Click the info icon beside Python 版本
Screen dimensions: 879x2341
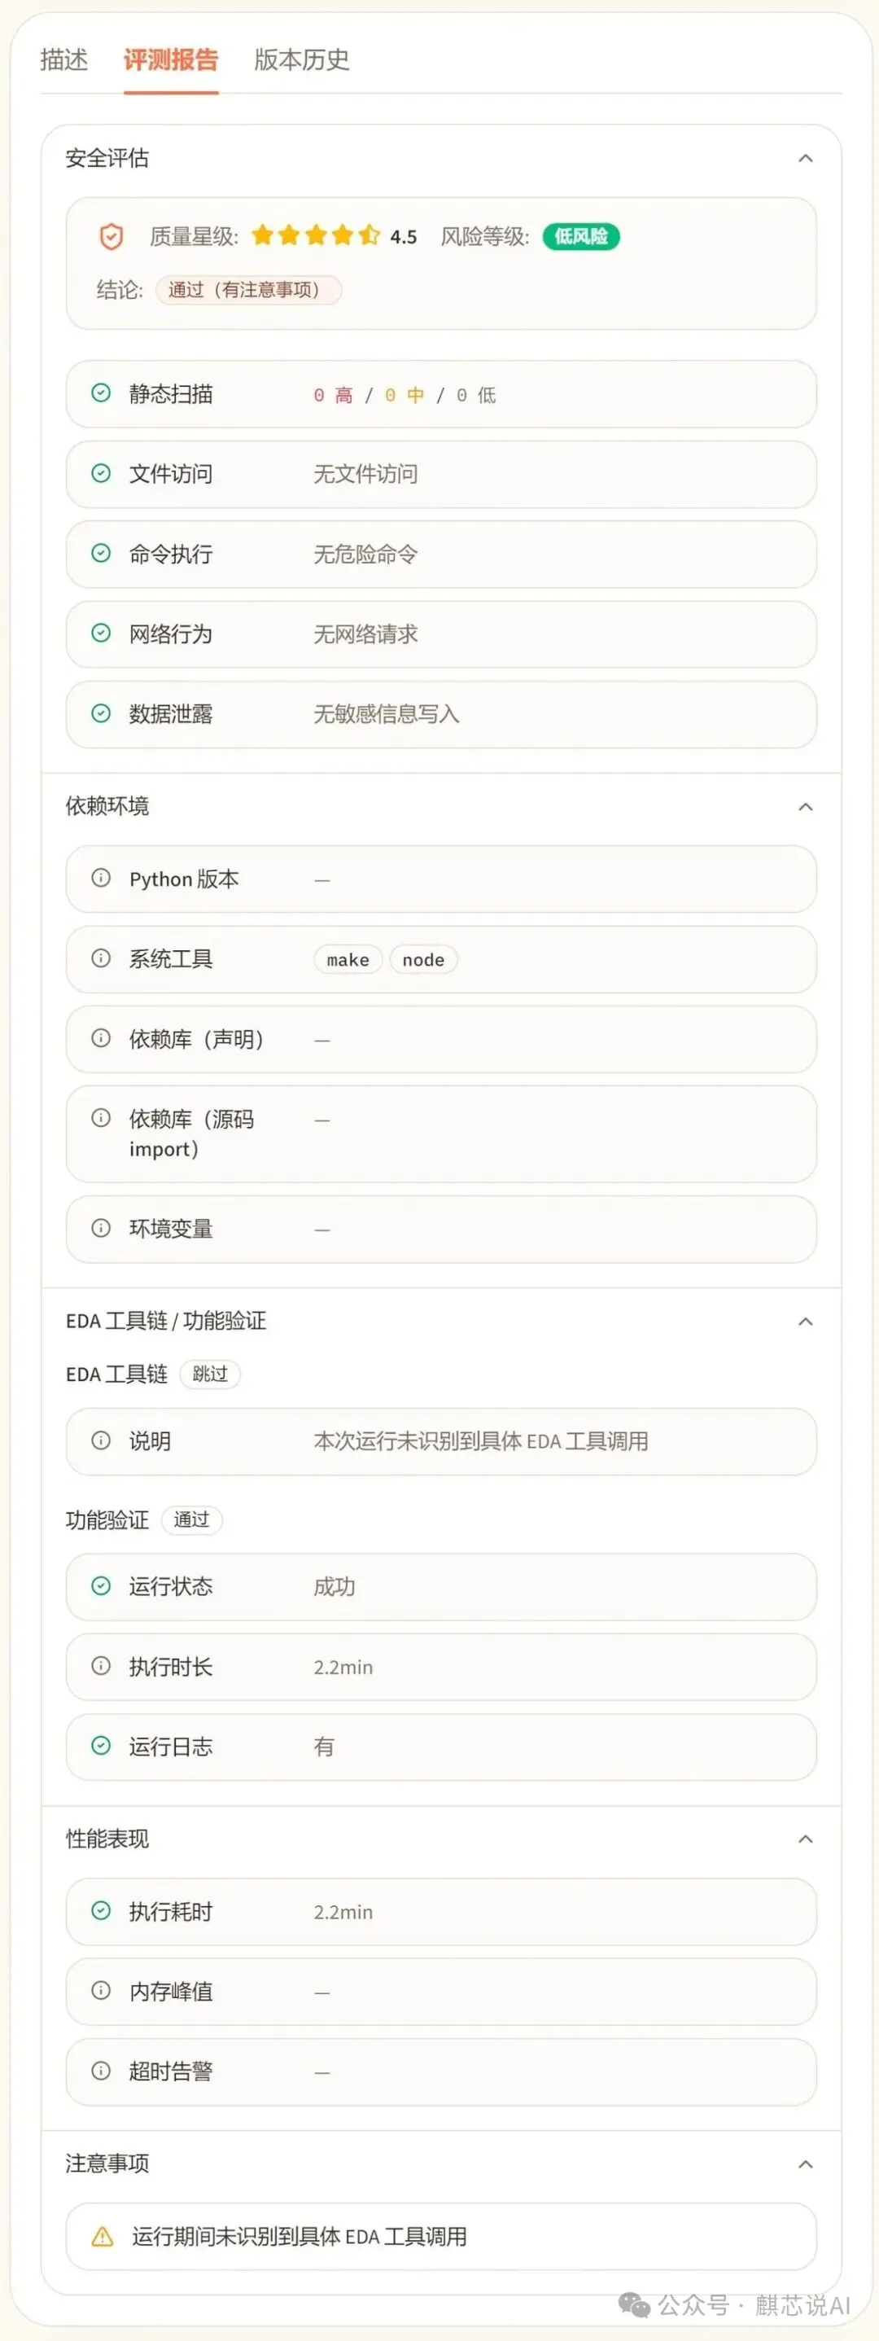pyautogui.click(x=101, y=879)
